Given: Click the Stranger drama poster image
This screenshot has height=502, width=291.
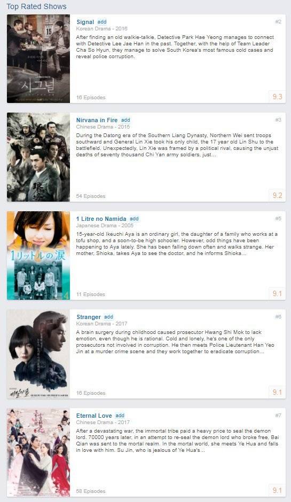Looking at the screenshot, I should click(x=38, y=354).
